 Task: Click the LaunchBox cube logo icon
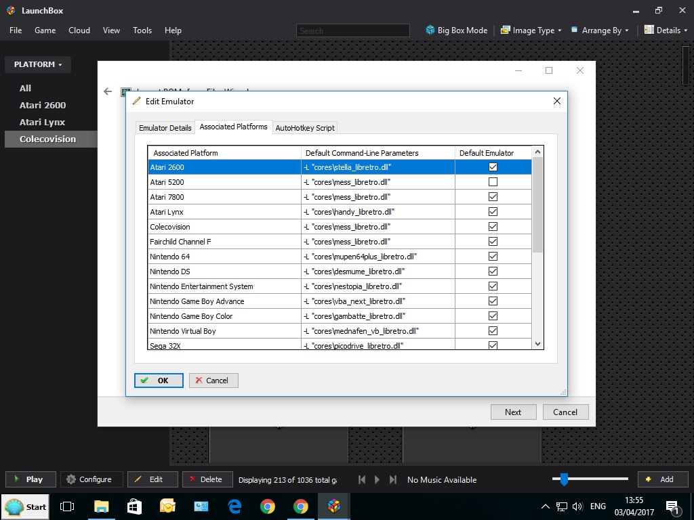(11, 10)
